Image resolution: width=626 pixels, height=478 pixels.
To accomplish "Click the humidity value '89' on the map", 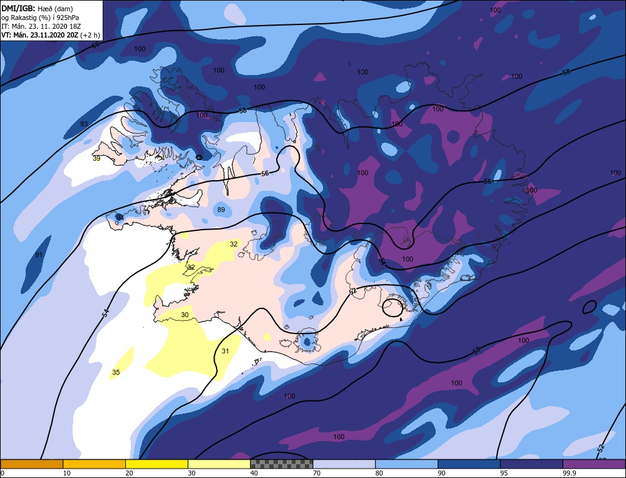I will tap(221, 210).
